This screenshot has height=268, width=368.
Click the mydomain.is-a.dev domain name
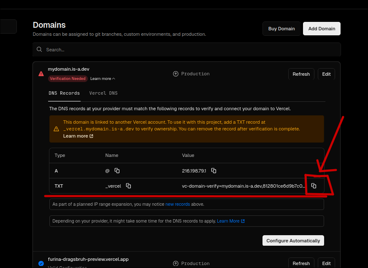68,69
